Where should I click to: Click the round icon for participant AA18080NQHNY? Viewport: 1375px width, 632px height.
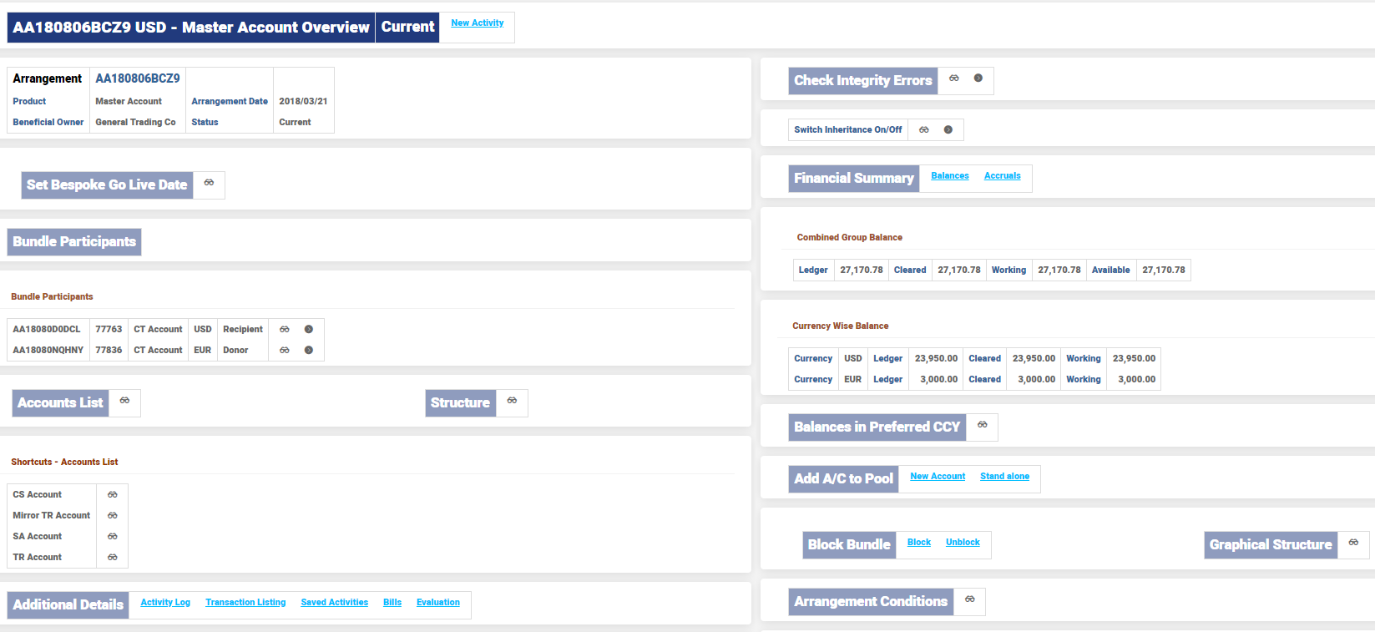(308, 351)
